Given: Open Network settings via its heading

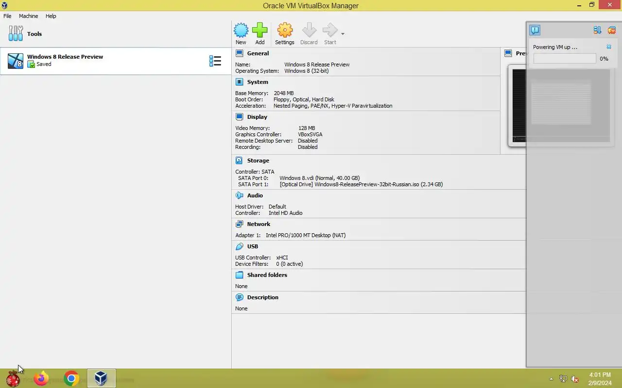Looking at the screenshot, I should tap(259, 224).
